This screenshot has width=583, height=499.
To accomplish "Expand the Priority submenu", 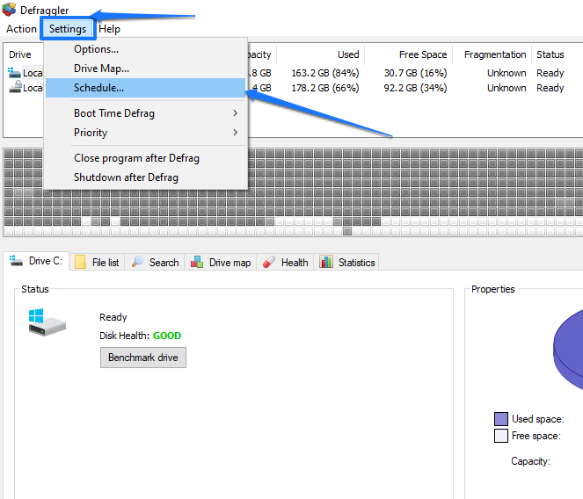I will (145, 133).
